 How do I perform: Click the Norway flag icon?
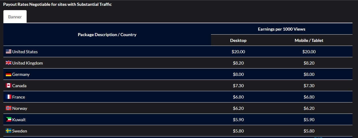click(9, 108)
